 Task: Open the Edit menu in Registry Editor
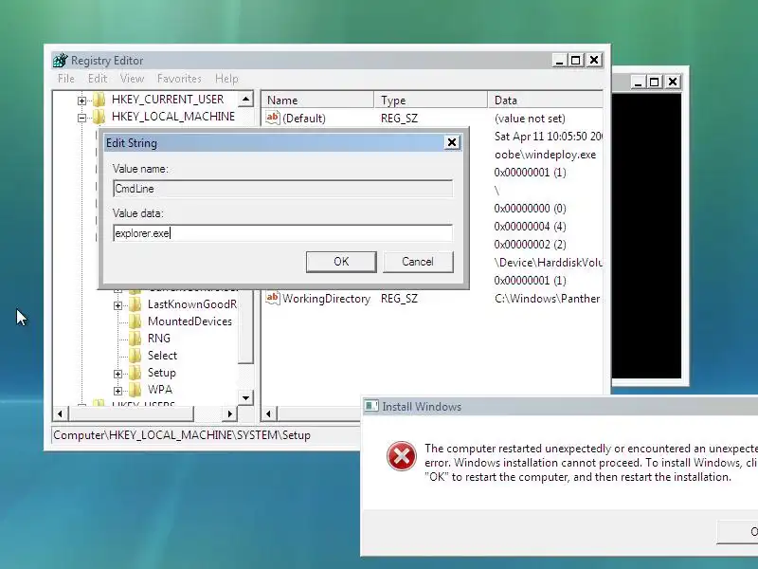coord(98,79)
